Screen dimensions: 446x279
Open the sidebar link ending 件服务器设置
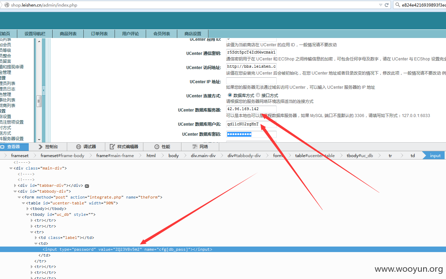coord(12,138)
